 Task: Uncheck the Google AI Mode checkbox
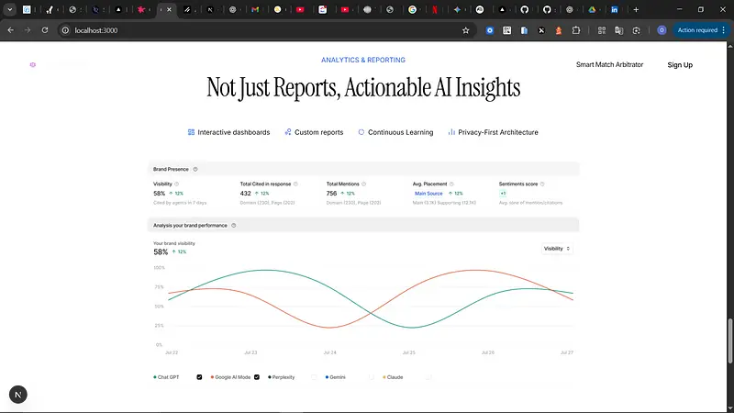257,377
